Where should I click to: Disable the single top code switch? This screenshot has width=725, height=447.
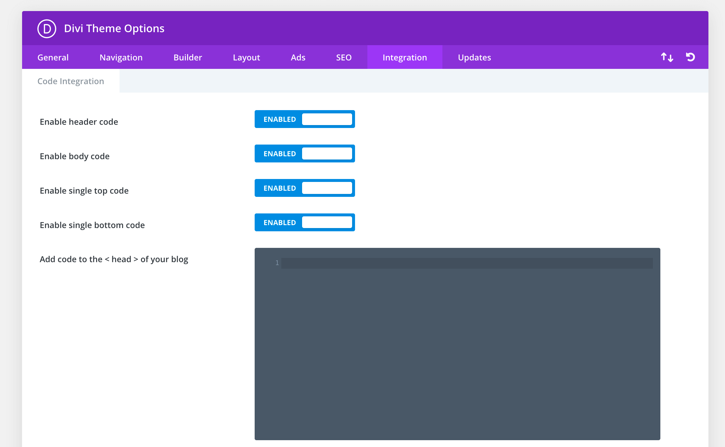pos(304,188)
